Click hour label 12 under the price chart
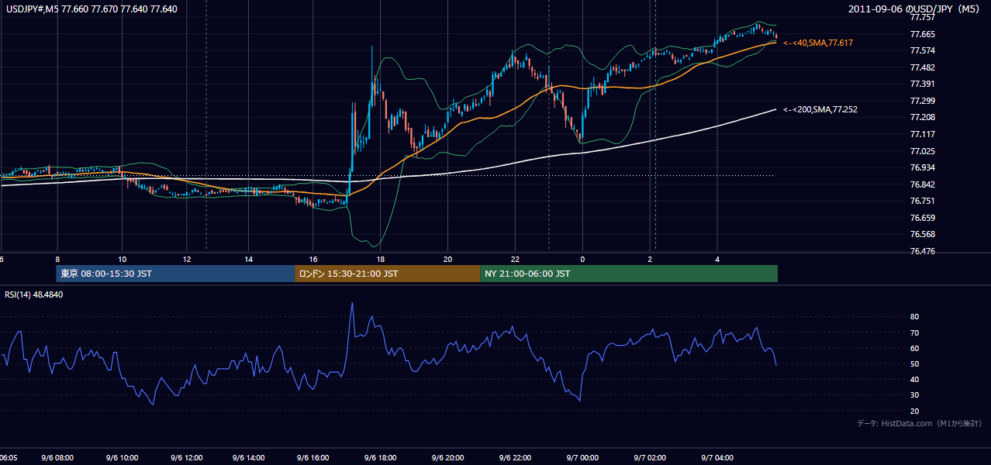Viewport: 991px width, 465px height. 186,259
